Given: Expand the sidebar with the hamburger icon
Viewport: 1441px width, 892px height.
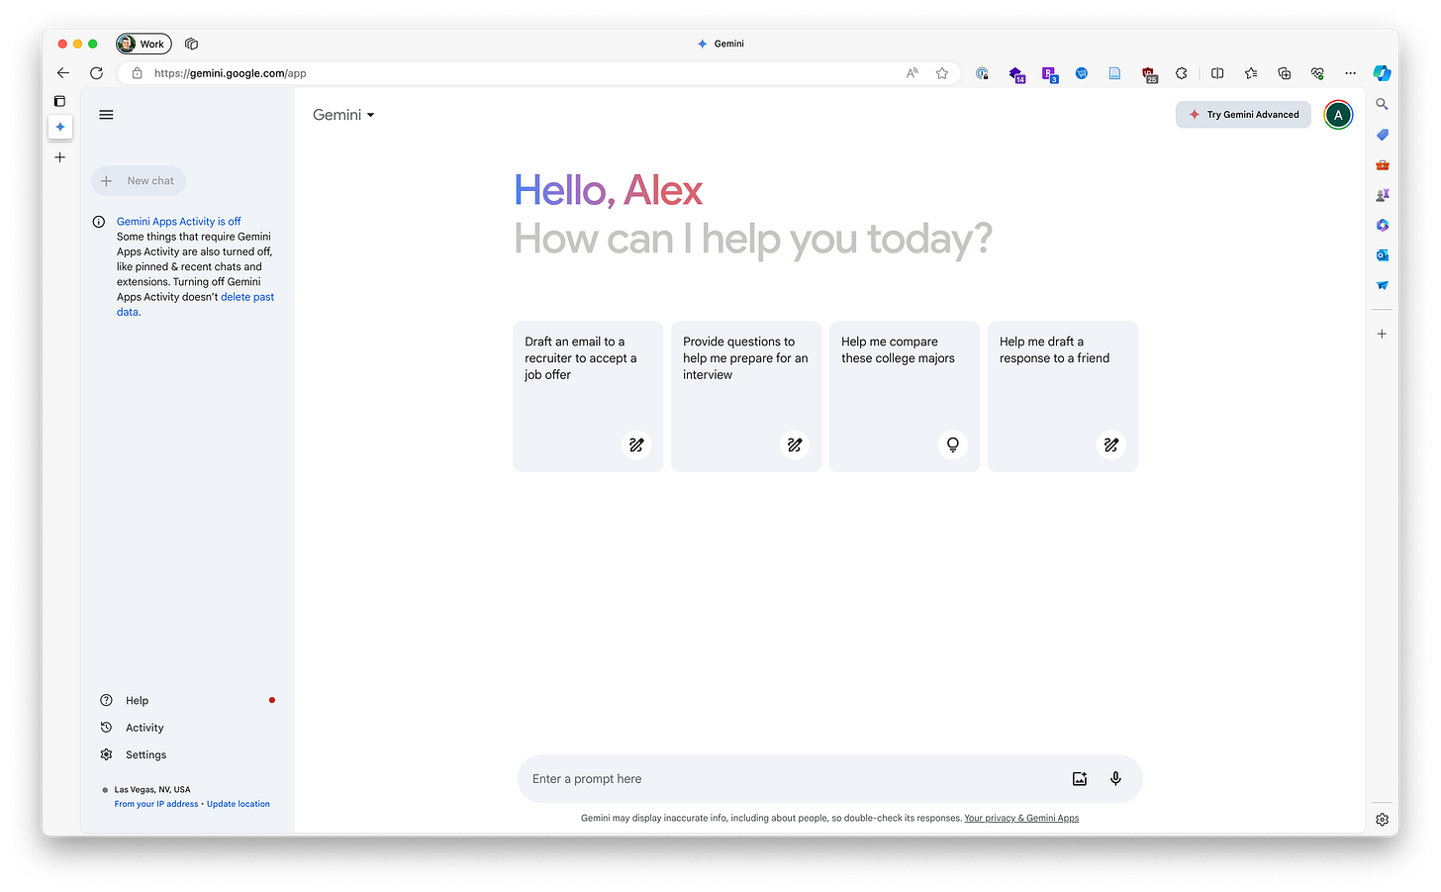Looking at the screenshot, I should point(106,114).
